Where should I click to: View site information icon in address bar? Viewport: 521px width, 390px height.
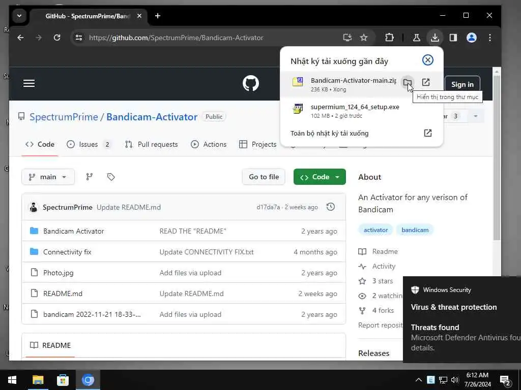pyautogui.click(x=79, y=38)
